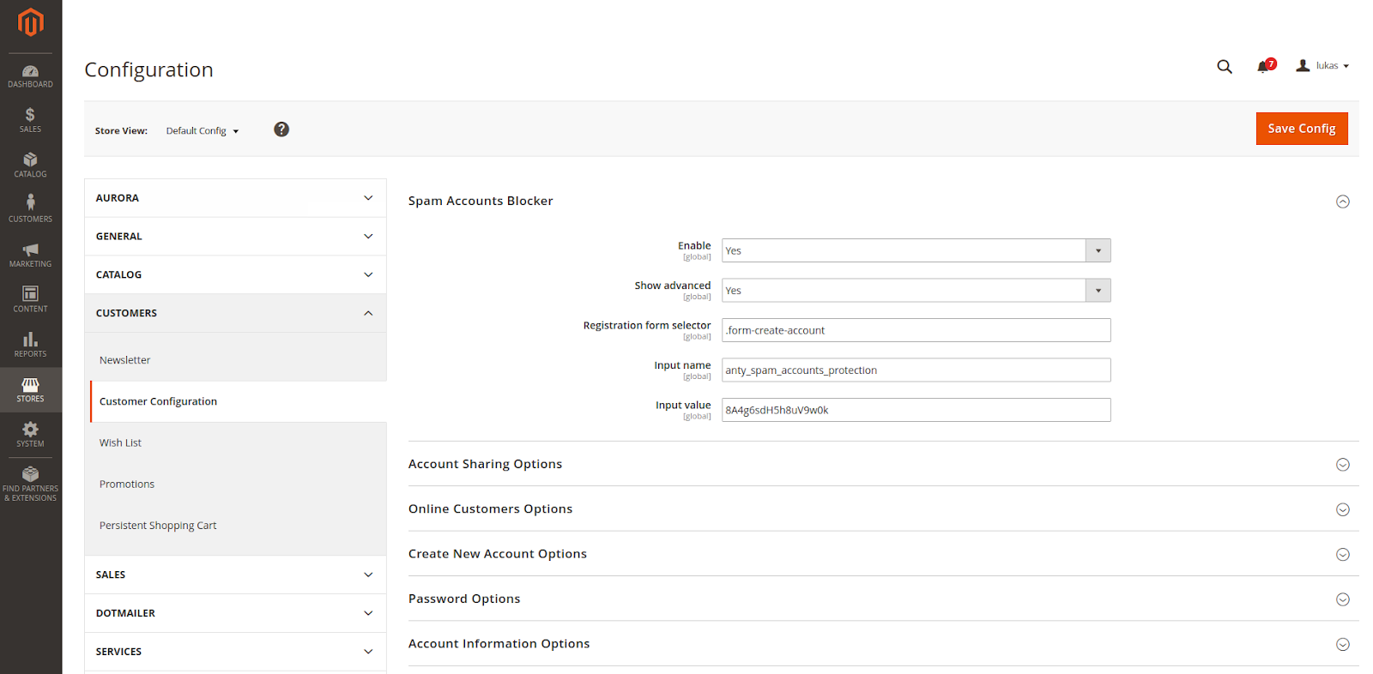Open the Catalog sidebar menu icon
Image resolution: width=1373 pixels, height=674 pixels.
[31, 165]
